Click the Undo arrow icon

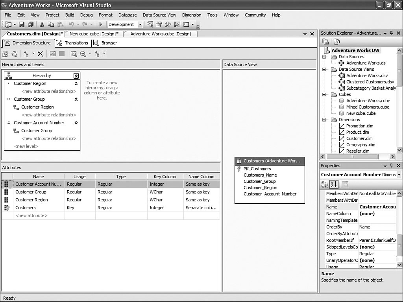(x=72, y=24)
